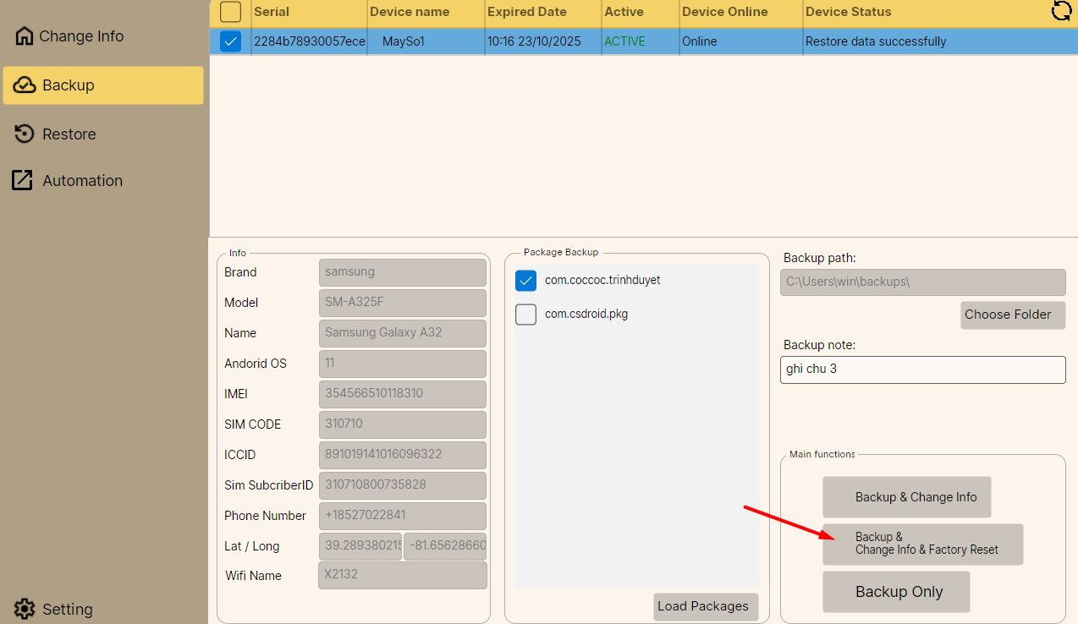Open the Restore menu item
1078x624 pixels.
(x=69, y=134)
